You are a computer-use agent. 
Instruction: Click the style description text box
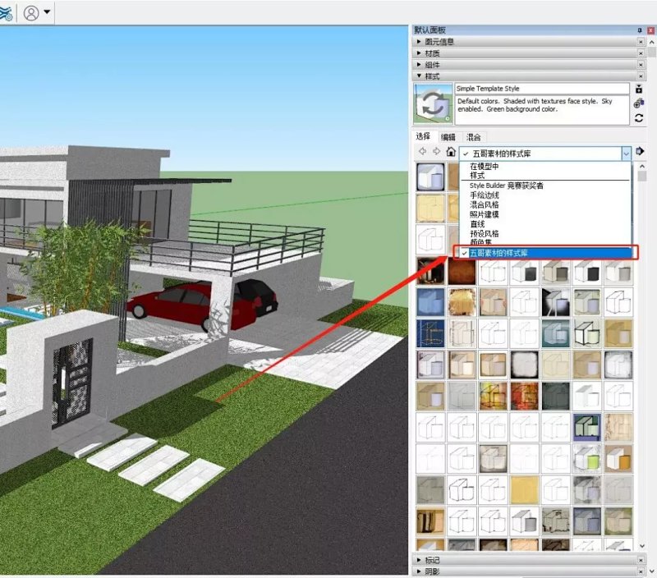542,110
